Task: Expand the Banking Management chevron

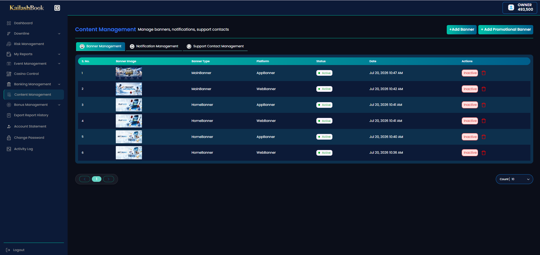Action: coord(59,84)
